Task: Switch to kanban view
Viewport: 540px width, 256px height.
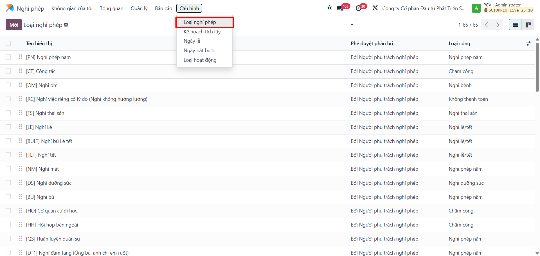Action: (x=528, y=25)
